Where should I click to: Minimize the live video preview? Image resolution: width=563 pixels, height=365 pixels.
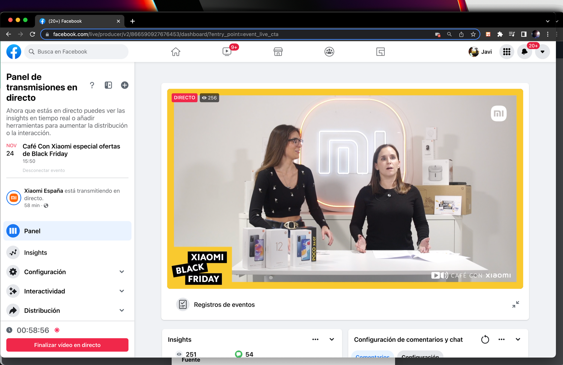515,304
